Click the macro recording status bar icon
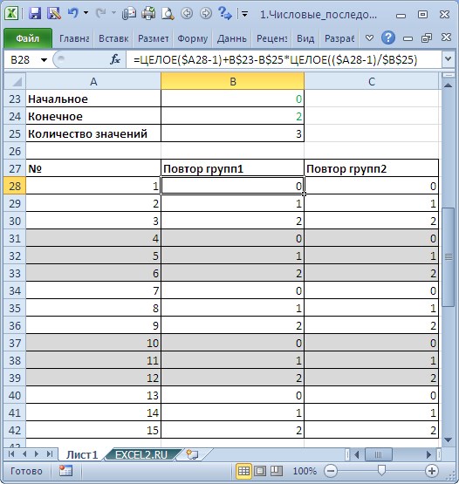 (x=65, y=470)
